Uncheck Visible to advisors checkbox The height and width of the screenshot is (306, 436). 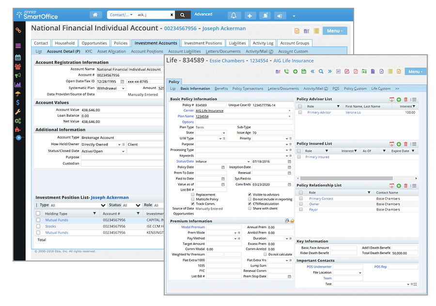(x=249, y=195)
